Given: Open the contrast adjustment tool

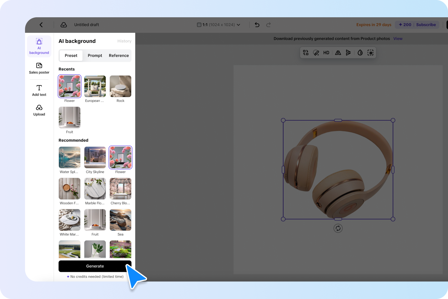Looking at the screenshot, I should point(360,52).
